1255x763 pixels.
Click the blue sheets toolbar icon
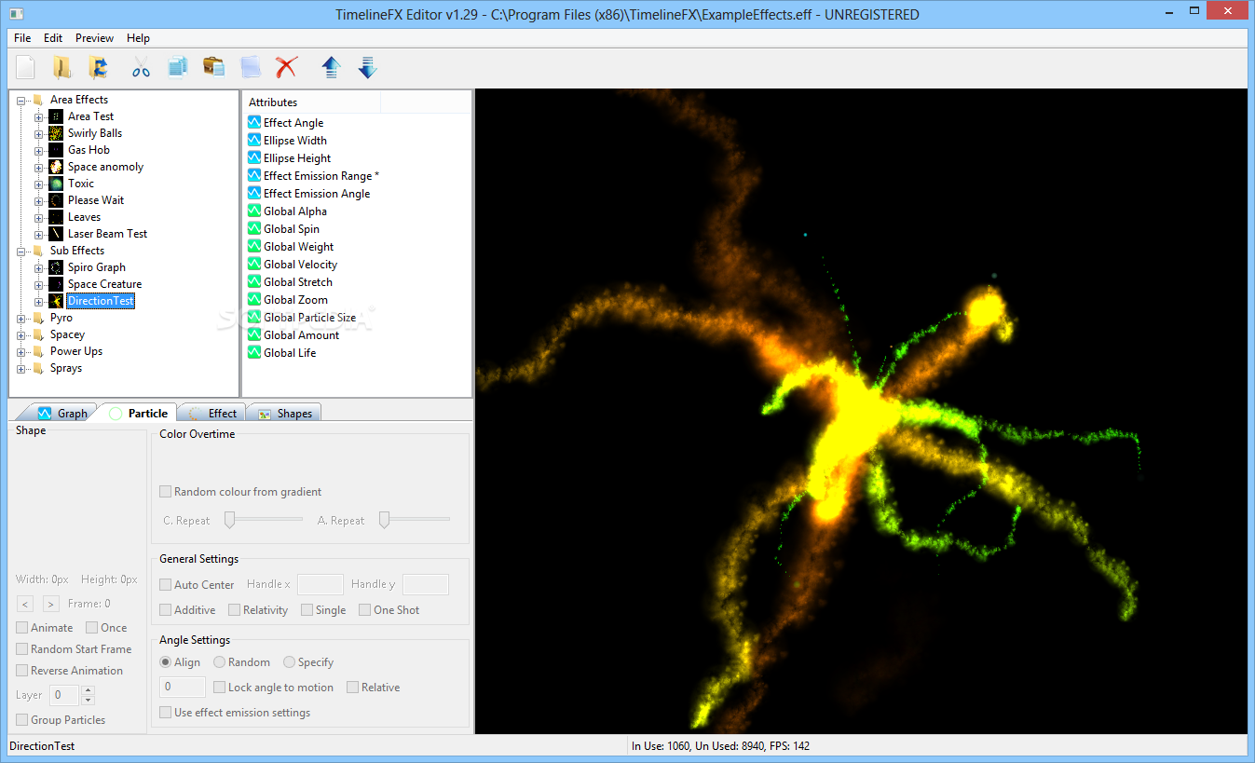click(x=250, y=67)
